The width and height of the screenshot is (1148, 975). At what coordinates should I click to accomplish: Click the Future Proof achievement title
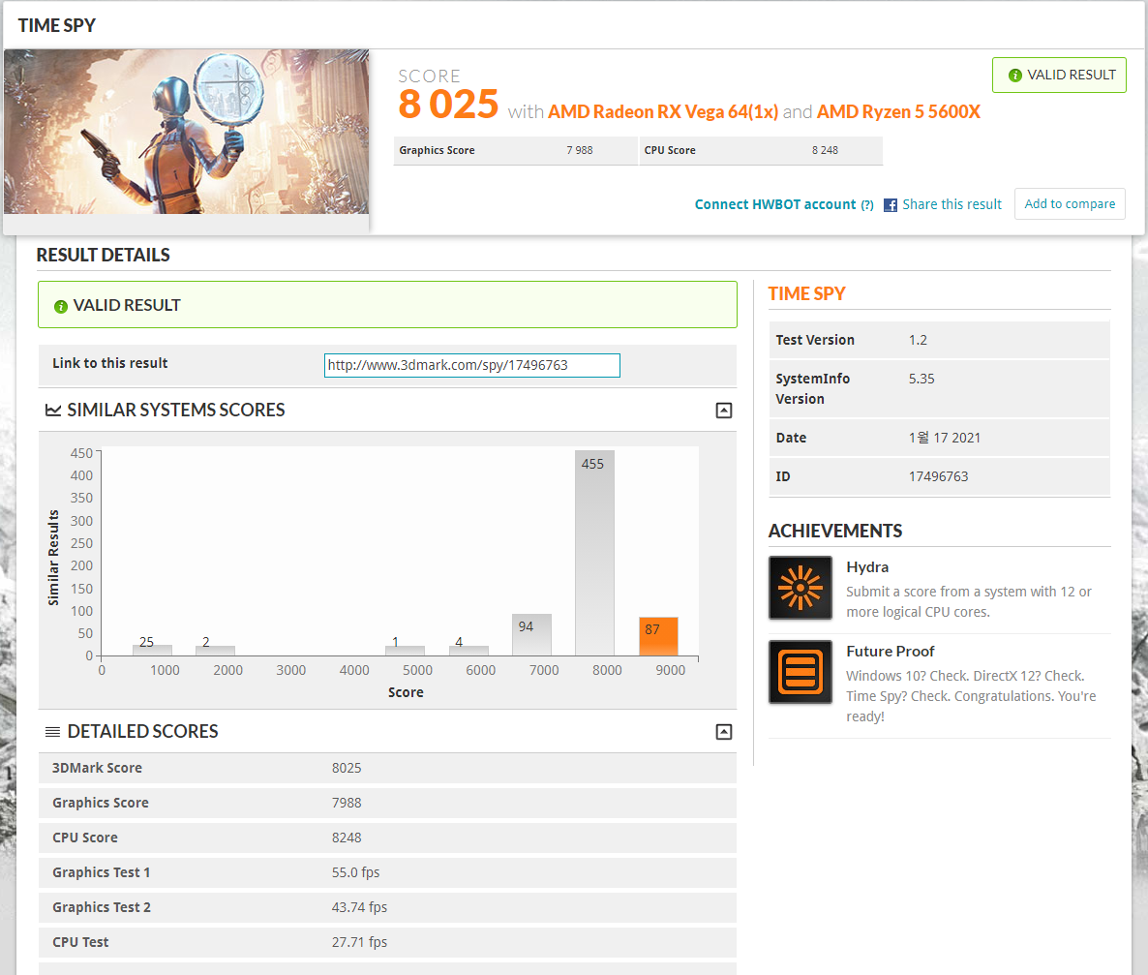[891, 652]
